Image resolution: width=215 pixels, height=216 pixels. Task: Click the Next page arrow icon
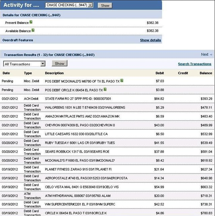(211, 55)
